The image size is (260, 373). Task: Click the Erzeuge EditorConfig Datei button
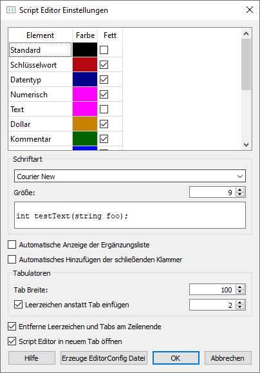click(x=104, y=358)
